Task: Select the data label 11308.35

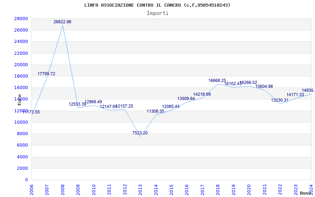Action: [155, 111]
